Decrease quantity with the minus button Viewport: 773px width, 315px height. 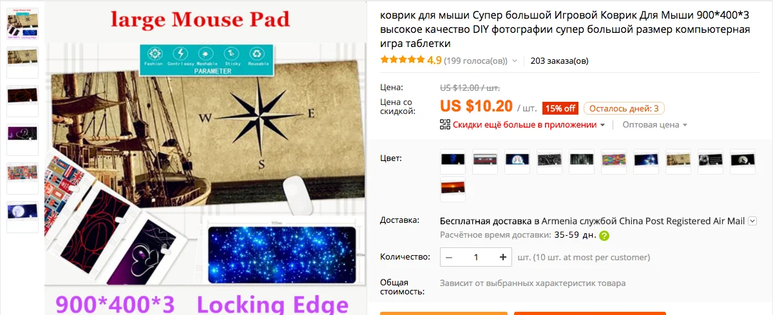click(449, 257)
